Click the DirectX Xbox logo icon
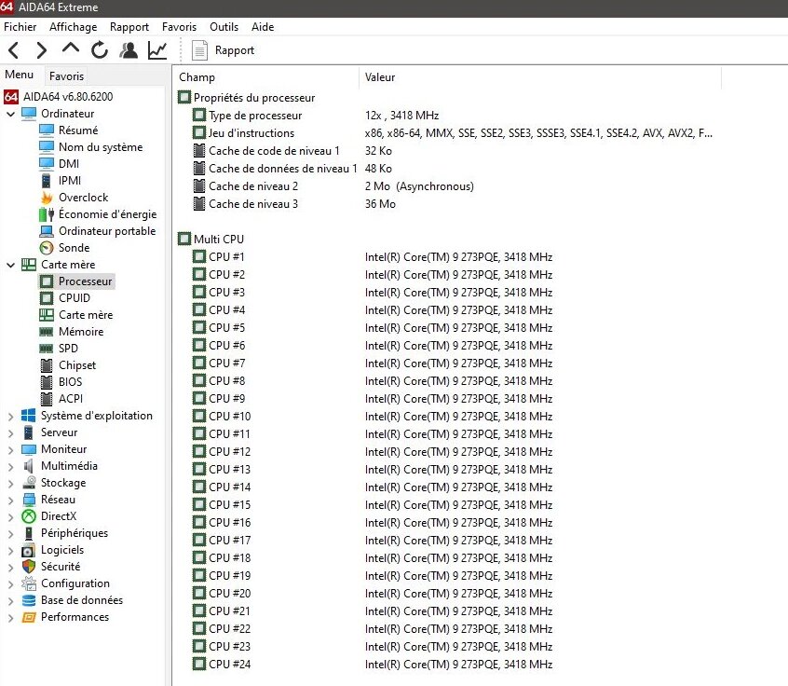The image size is (788, 686). pyautogui.click(x=29, y=516)
